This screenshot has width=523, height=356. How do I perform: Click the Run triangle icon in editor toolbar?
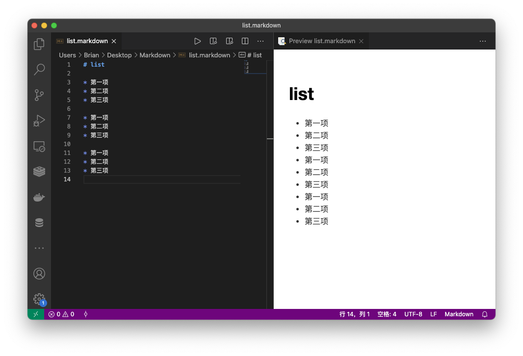197,41
